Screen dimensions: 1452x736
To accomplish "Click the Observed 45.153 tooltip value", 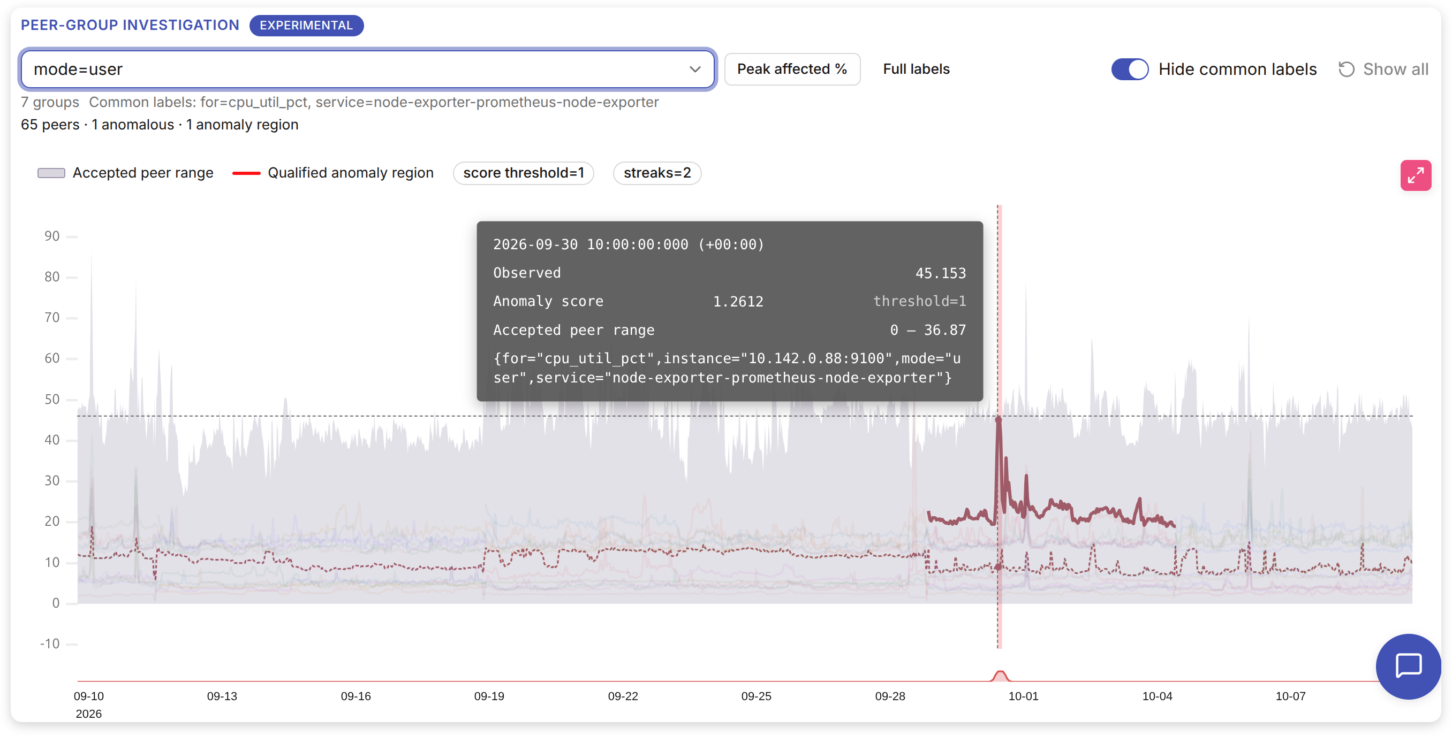I will [940, 273].
